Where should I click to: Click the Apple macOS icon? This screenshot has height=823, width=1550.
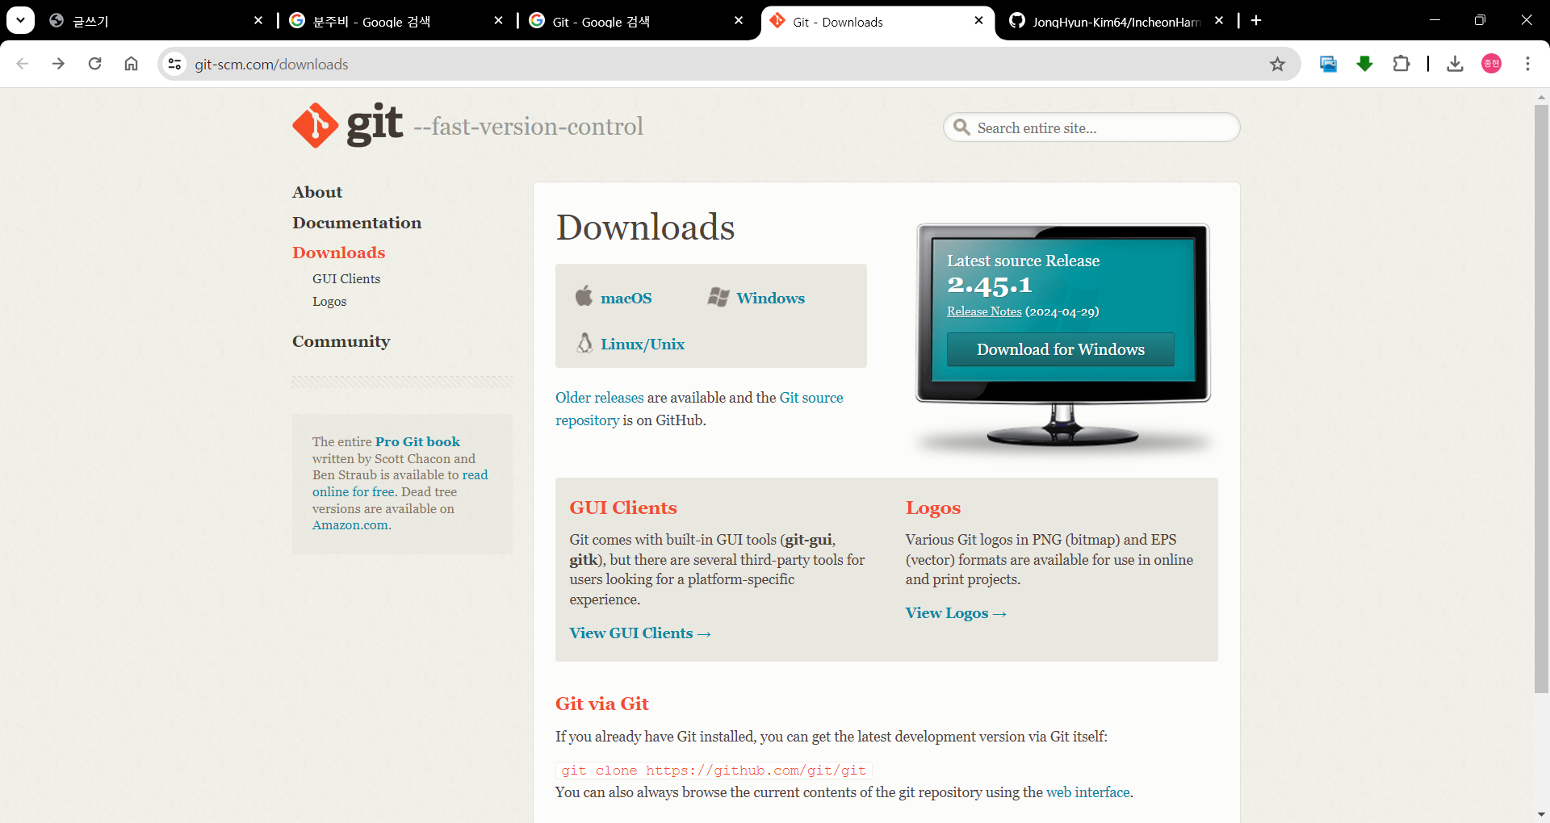tap(584, 296)
